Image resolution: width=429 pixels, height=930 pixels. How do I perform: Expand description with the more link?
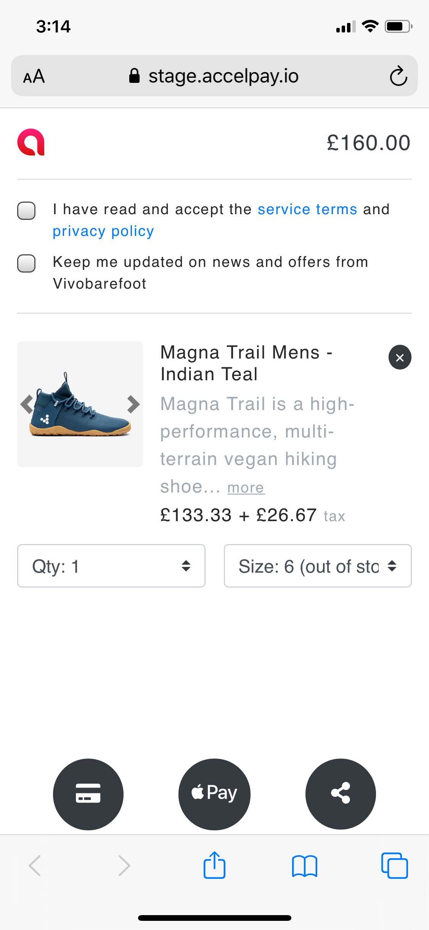[246, 488]
